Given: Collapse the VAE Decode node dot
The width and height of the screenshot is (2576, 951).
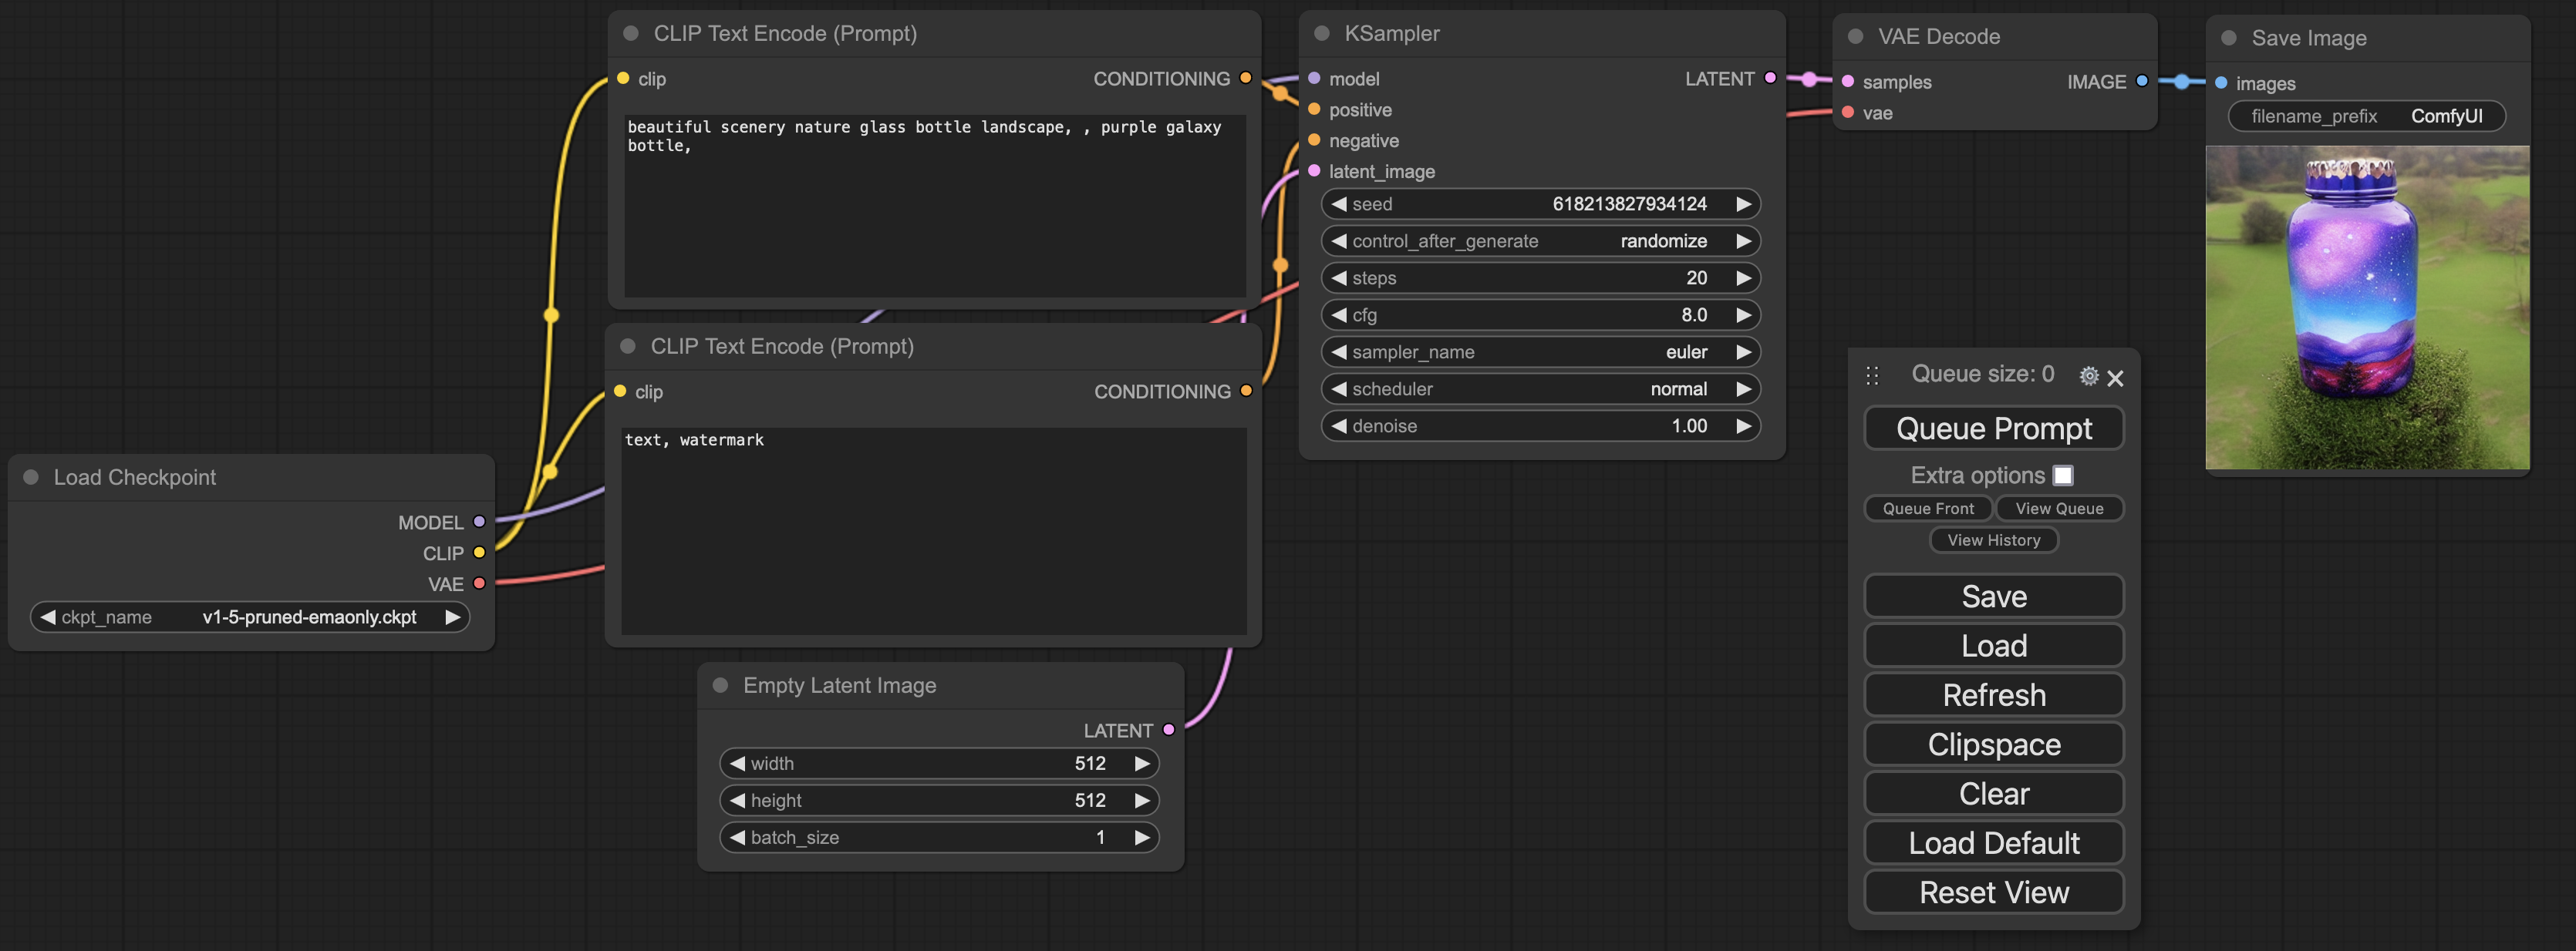Looking at the screenshot, I should tap(1855, 36).
